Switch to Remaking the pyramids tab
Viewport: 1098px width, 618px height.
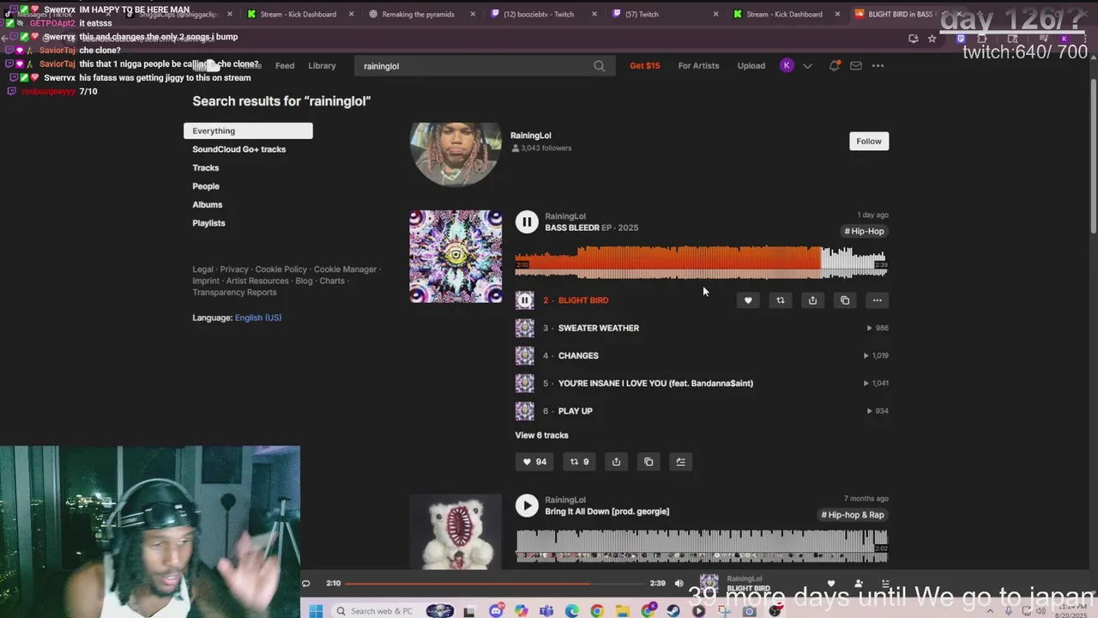[x=418, y=14]
